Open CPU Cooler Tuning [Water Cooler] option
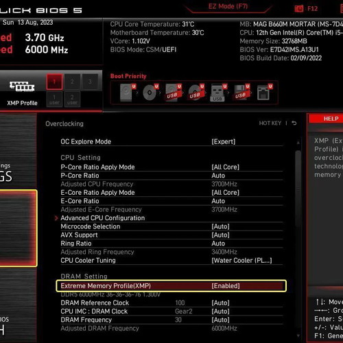 pyautogui.click(x=171, y=260)
